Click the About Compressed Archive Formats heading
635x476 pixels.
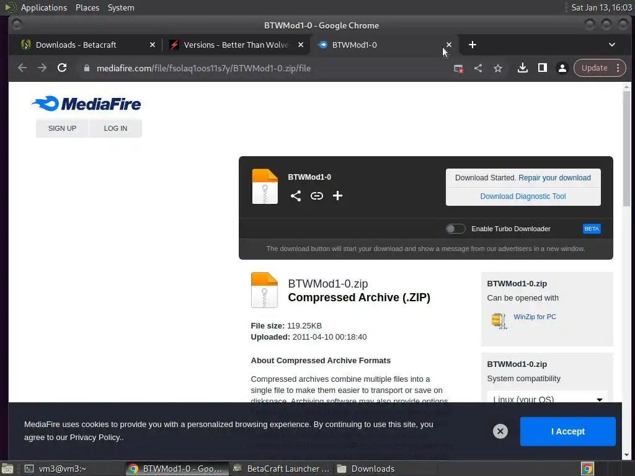click(x=321, y=361)
